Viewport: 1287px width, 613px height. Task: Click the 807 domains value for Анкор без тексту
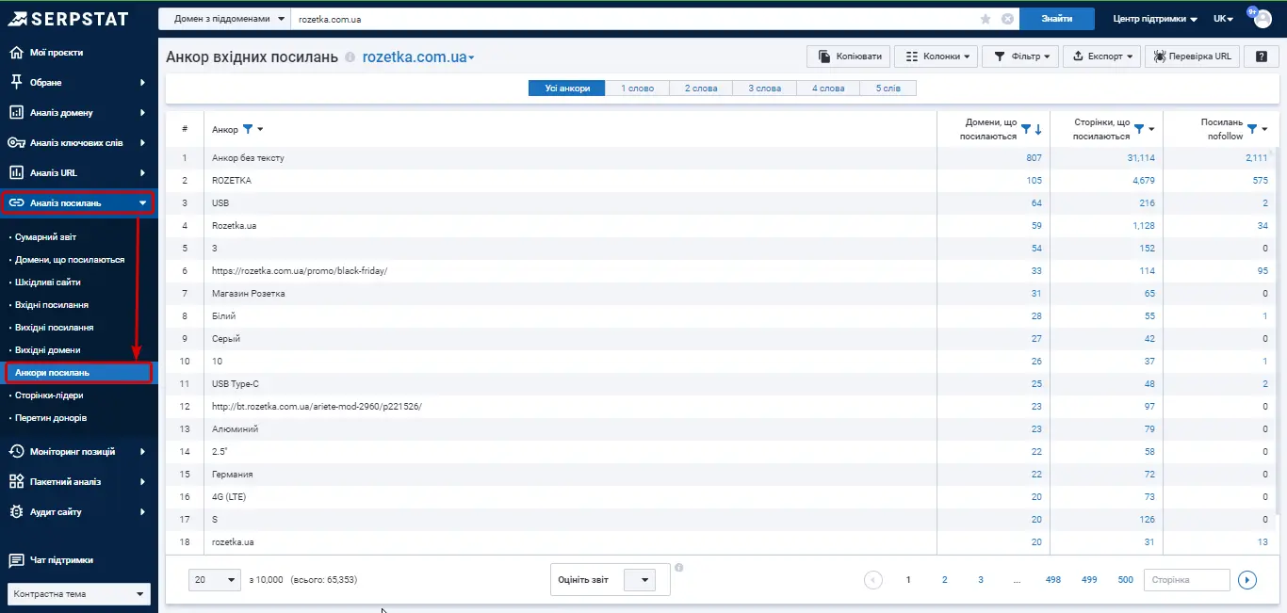(x=1034, y=158)
